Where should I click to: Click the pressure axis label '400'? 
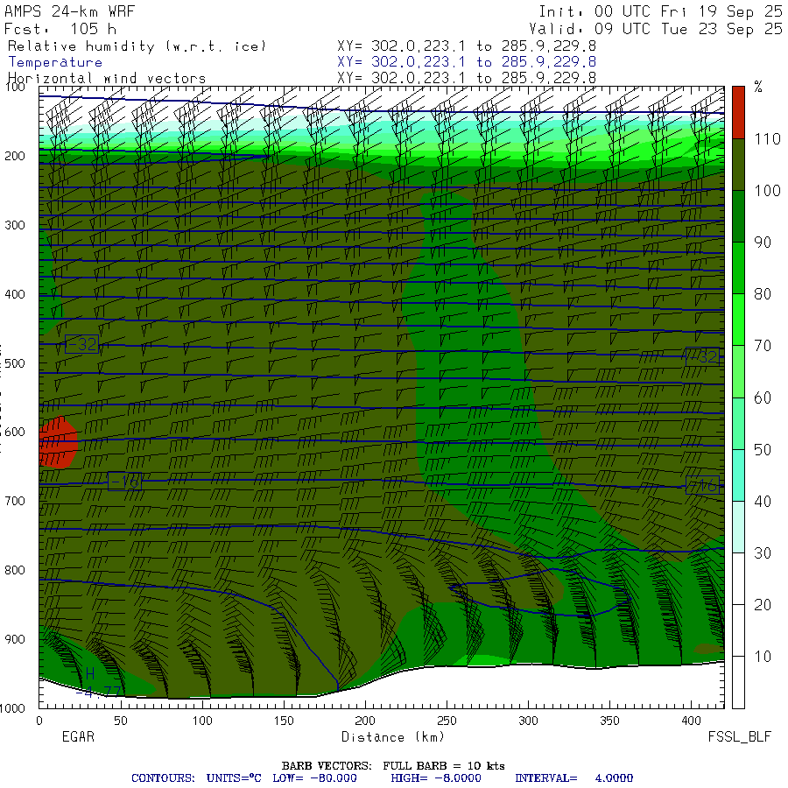pos(15,294)
